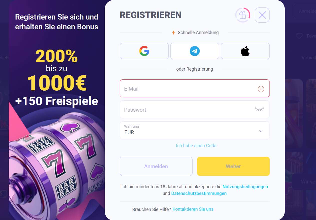Click the red info icon in E-Mail field

point(261,89)
